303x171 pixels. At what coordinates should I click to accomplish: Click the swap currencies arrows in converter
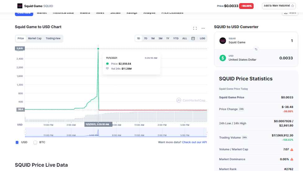coord(256,49)
